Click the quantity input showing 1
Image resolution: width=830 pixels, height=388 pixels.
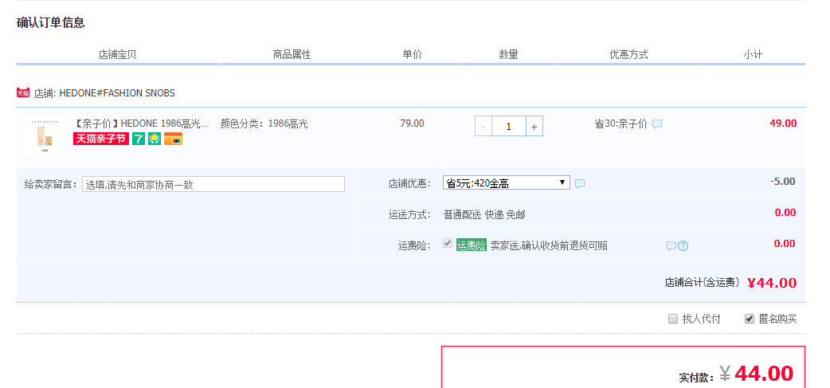(x=509, y=126)
